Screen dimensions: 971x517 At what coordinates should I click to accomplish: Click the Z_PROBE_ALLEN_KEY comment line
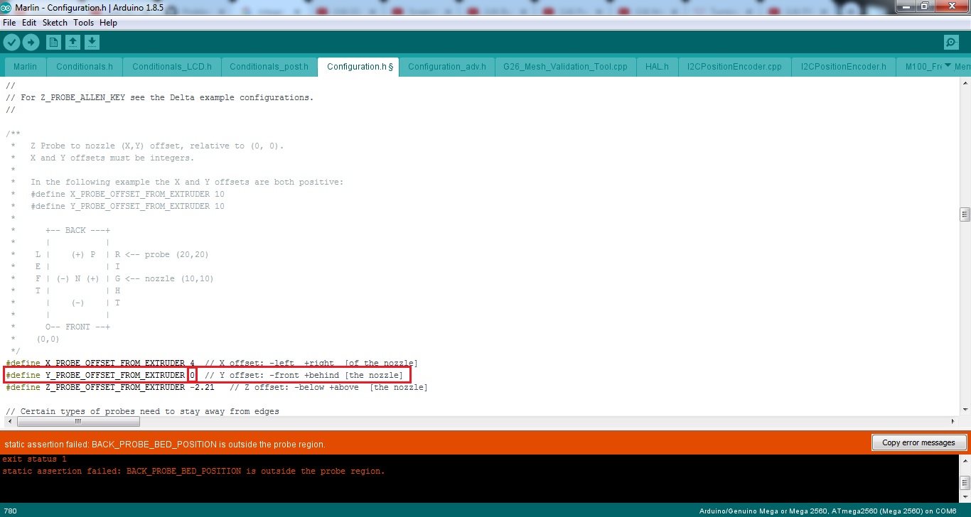(x=160, y=97)
